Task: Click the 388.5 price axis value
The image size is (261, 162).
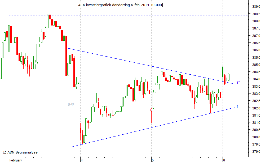Action: [256, 14]
